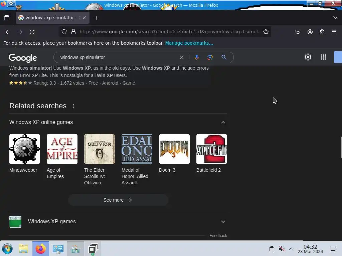Click the Minesweeper label
The width and height of the screenshot is (342, 256).
coord(23,170)
